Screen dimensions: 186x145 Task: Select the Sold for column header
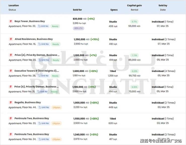[77, 10]
